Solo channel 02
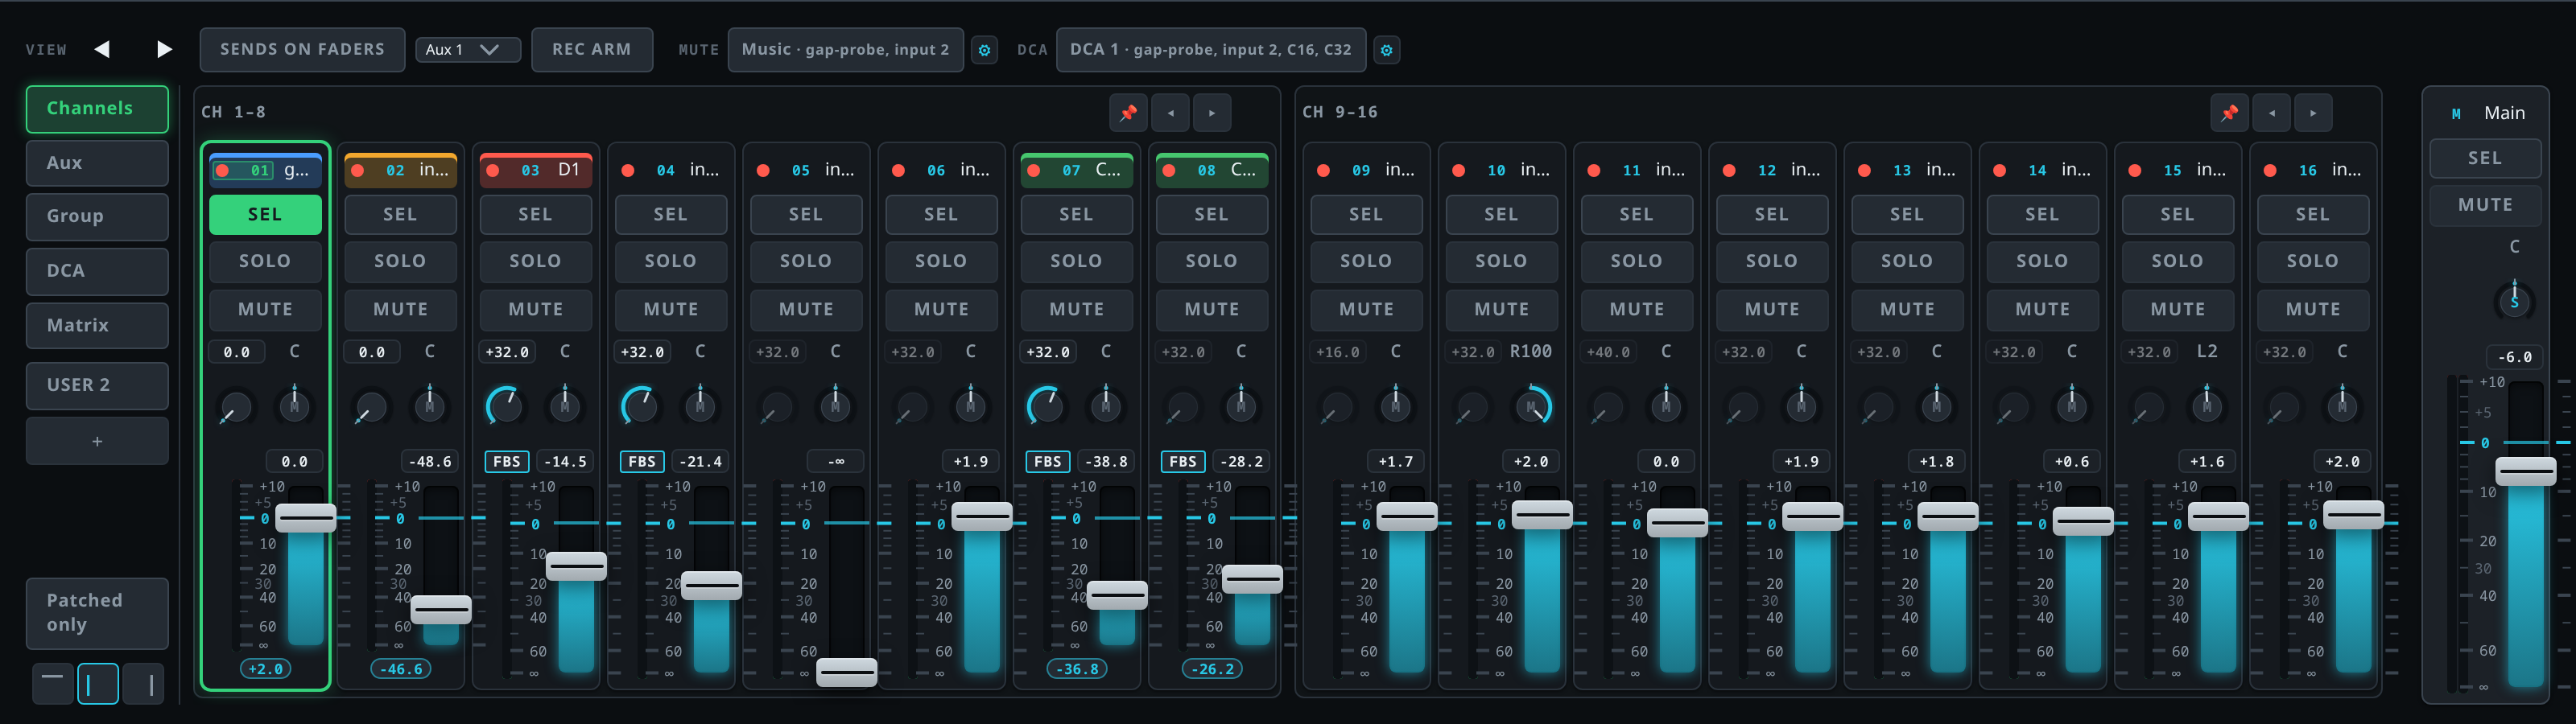2576x724 pixels. coord(400,261)
